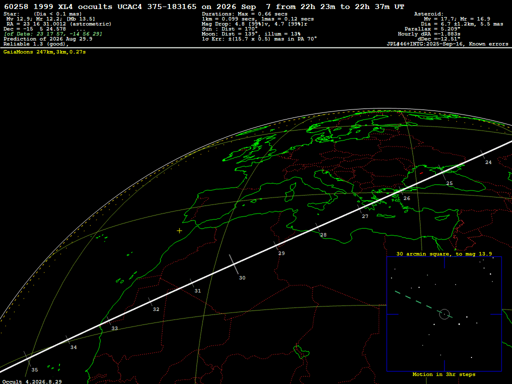512x384 pixels.
Task: Click the GaiaMoons 247km yellow text
Action: click(x=44, y=52)
